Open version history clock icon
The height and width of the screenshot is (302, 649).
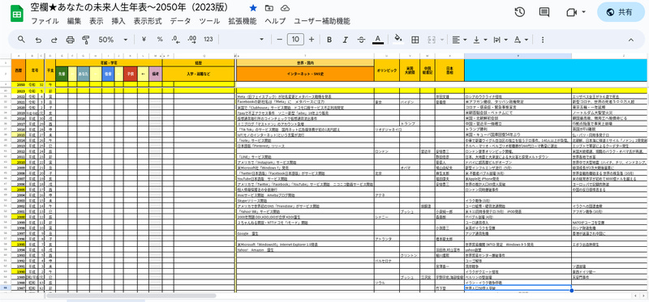(520, 12)
